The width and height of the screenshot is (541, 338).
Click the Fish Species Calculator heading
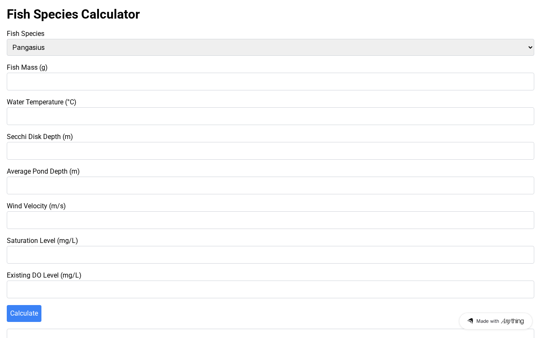click(73, 14)
